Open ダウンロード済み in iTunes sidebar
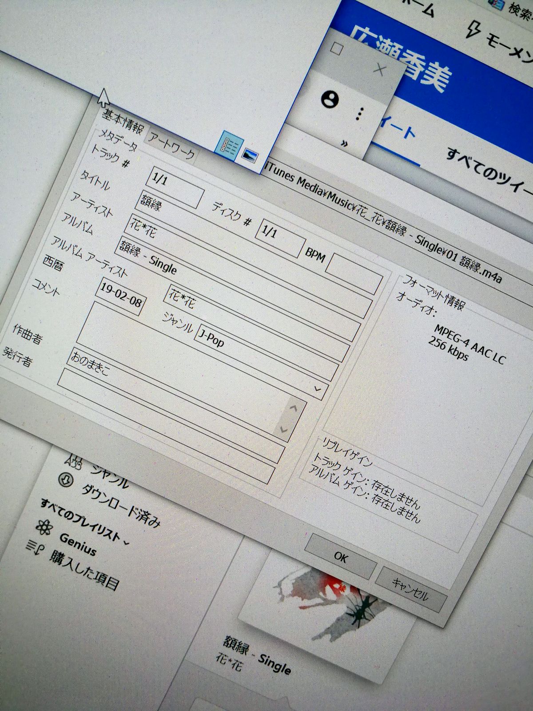 [x=122, y=507]
